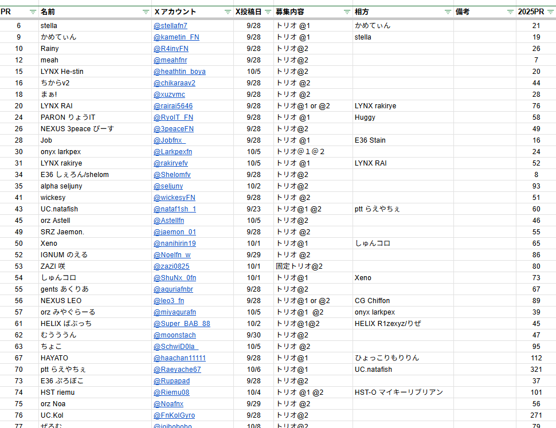
Task: Open the filter for 備考 column
Action: coord(510,12)
